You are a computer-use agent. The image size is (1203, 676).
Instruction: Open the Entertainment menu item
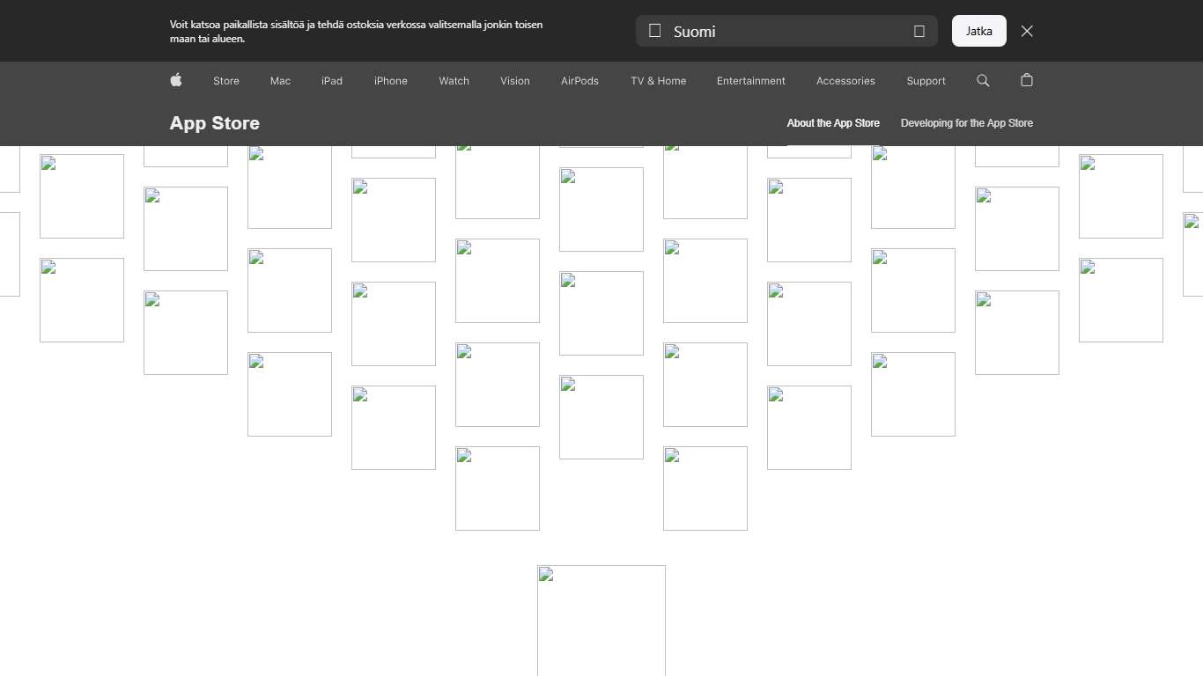750,80
